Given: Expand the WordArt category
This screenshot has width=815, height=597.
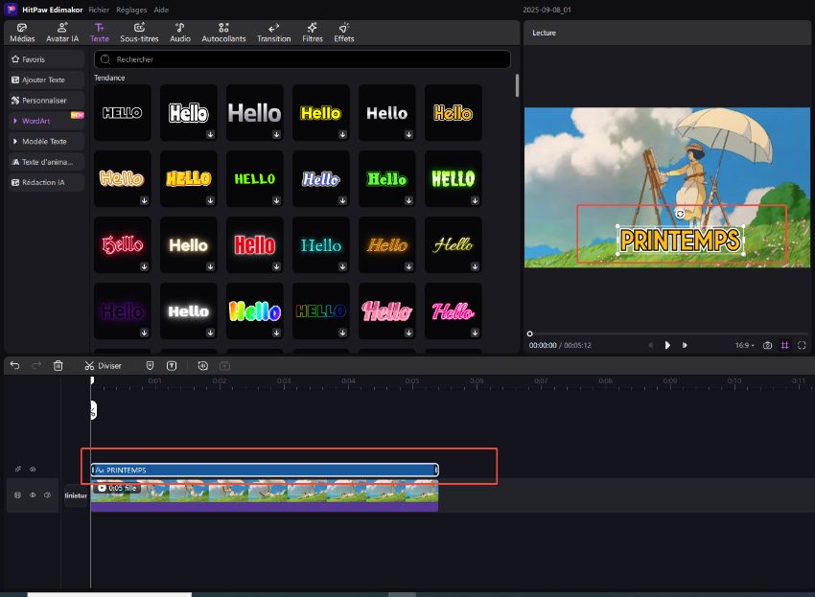Looking at the screenshot, I should pos(46,121).
